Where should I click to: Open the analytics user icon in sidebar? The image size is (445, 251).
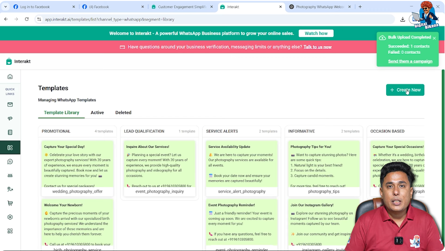point(10,189)
